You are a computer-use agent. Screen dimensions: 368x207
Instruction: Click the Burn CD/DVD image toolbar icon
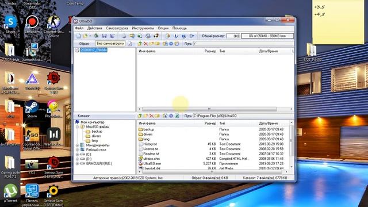156,36
